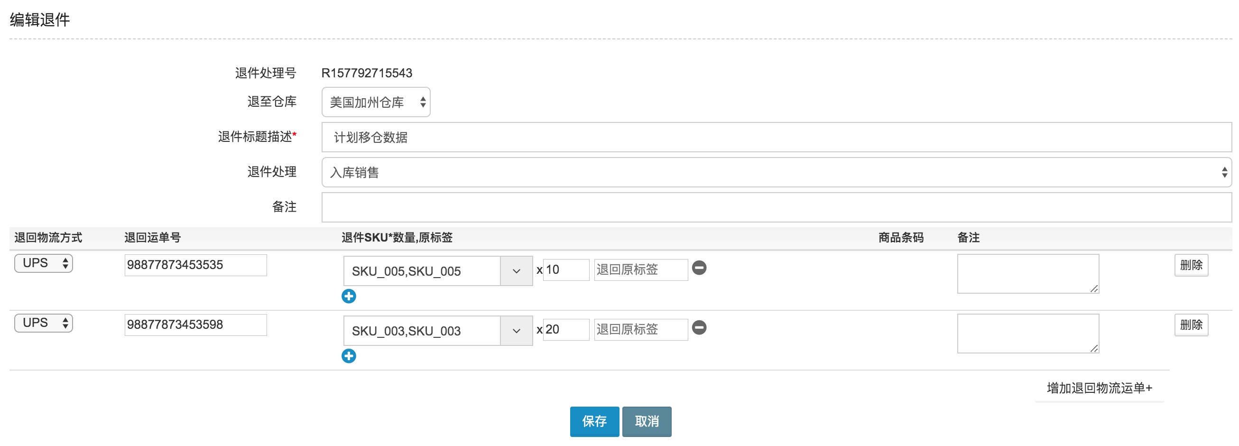Click the 保存 save button
Screen dimensions: 1239x446
pyautogui.click(x=594, y=421)
